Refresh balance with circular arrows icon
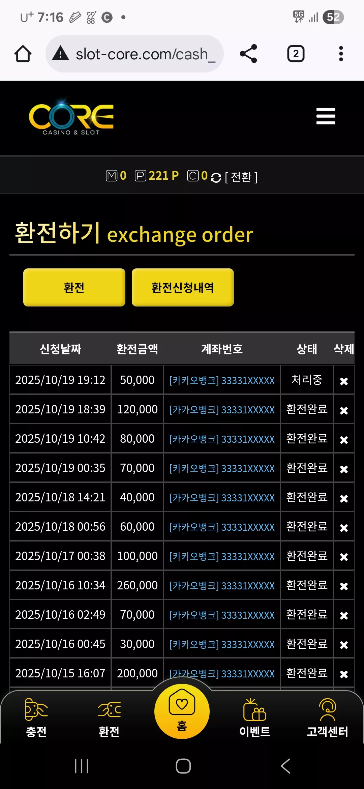This screenshot has height=789, width=364. (x=216, y=177)
